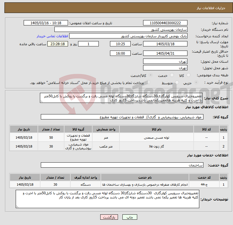Click the remaining time 23:28:18 field
Screen dimensions: 233x225
point(58,44)
